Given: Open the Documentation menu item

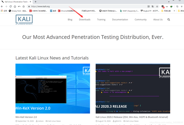Looking at the screenshot, I should tap(120, 19).
